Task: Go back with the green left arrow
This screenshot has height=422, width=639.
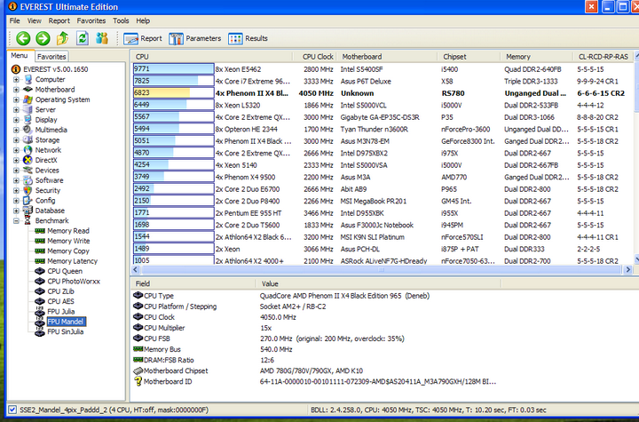Action: (23, 38)
